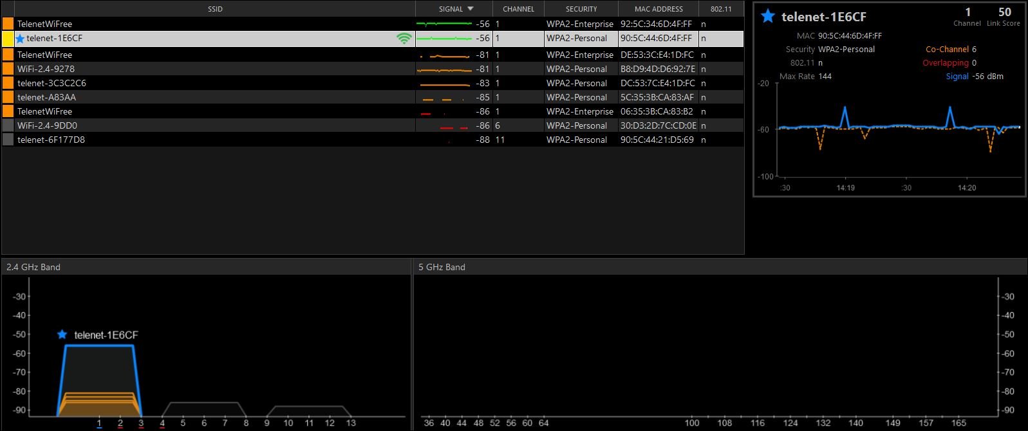The width and height of the screenshot is (1028, 431).
Task: Click the SIGNAL column sort arrow
Action: point(471,9)
